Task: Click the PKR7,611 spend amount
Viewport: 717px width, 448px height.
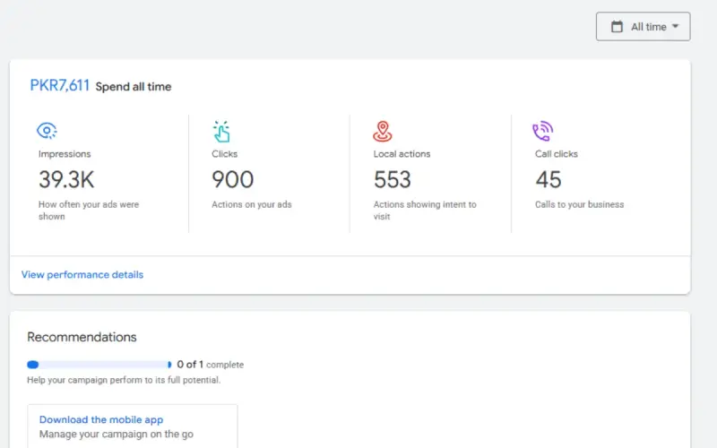Action: 59,85
